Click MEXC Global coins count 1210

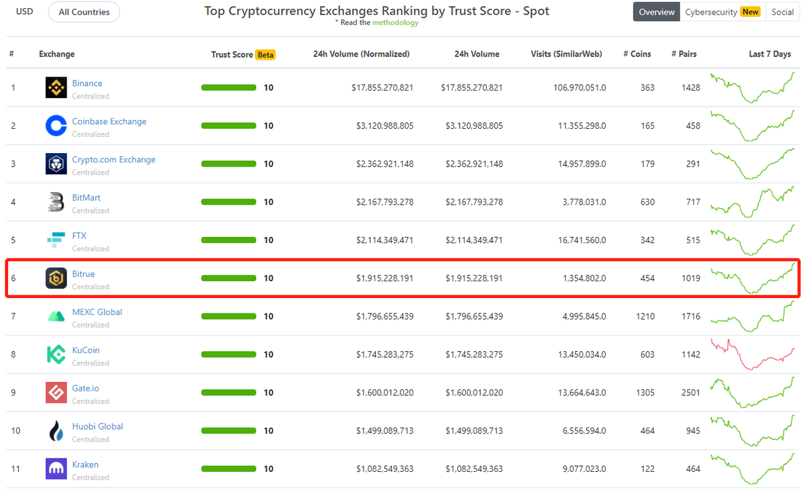click(644, 317)
